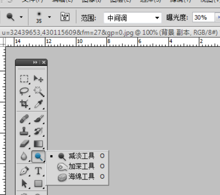
Task: Close the floating toolbox panel
Action: [44, 62]
